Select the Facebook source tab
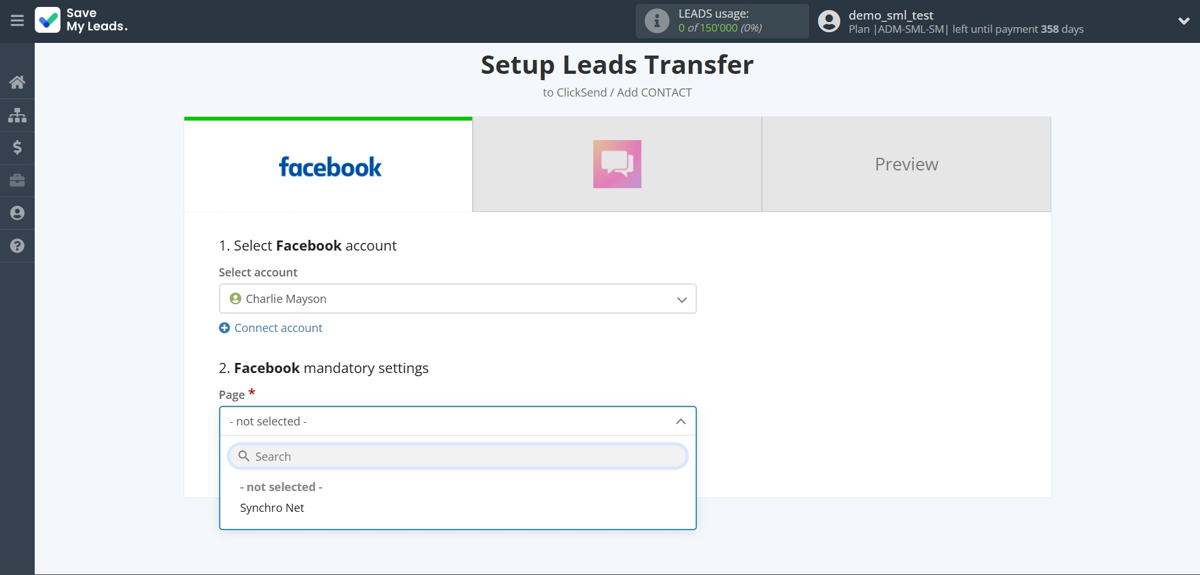This screenshot has height=575, width=1200. pyautogui.click(x=328, y=165)
